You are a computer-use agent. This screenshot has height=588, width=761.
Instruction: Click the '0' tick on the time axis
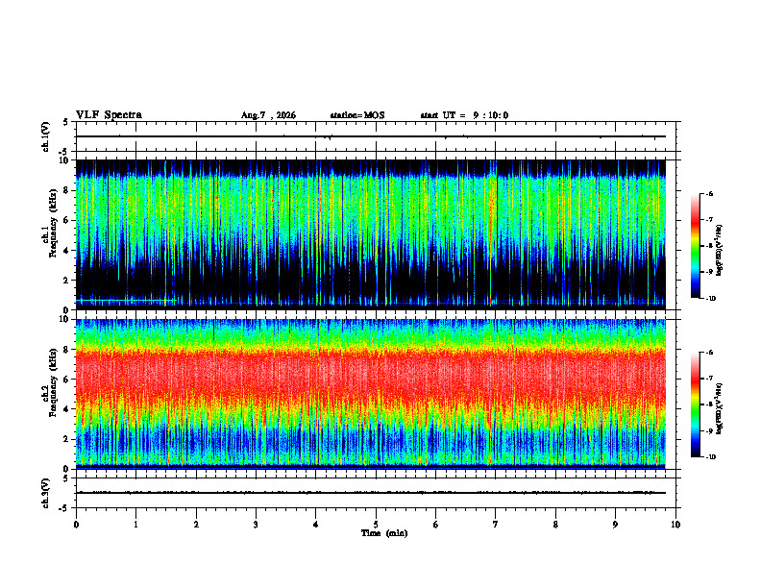(76, 525)
